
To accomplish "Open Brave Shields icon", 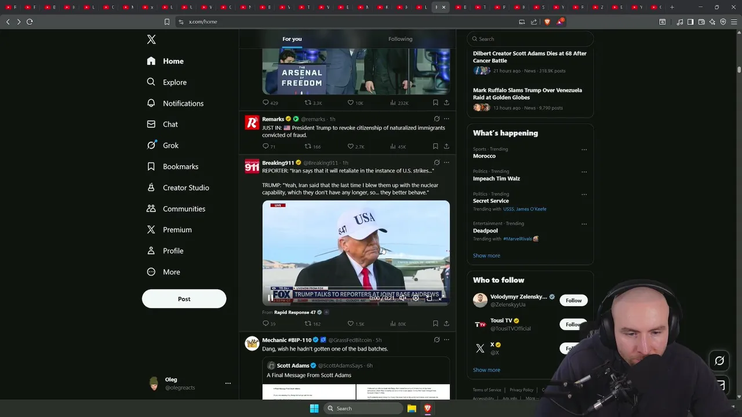I will (547, 21).
